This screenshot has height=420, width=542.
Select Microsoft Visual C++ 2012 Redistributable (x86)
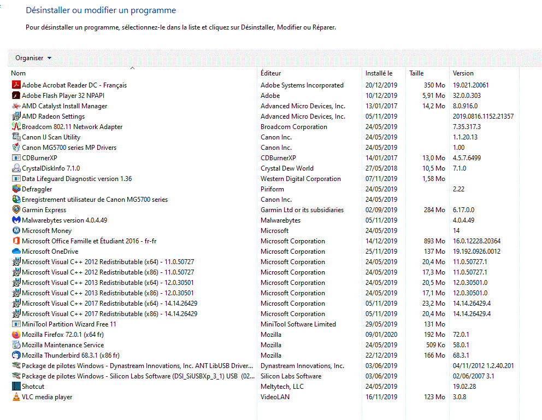[108, 272]
